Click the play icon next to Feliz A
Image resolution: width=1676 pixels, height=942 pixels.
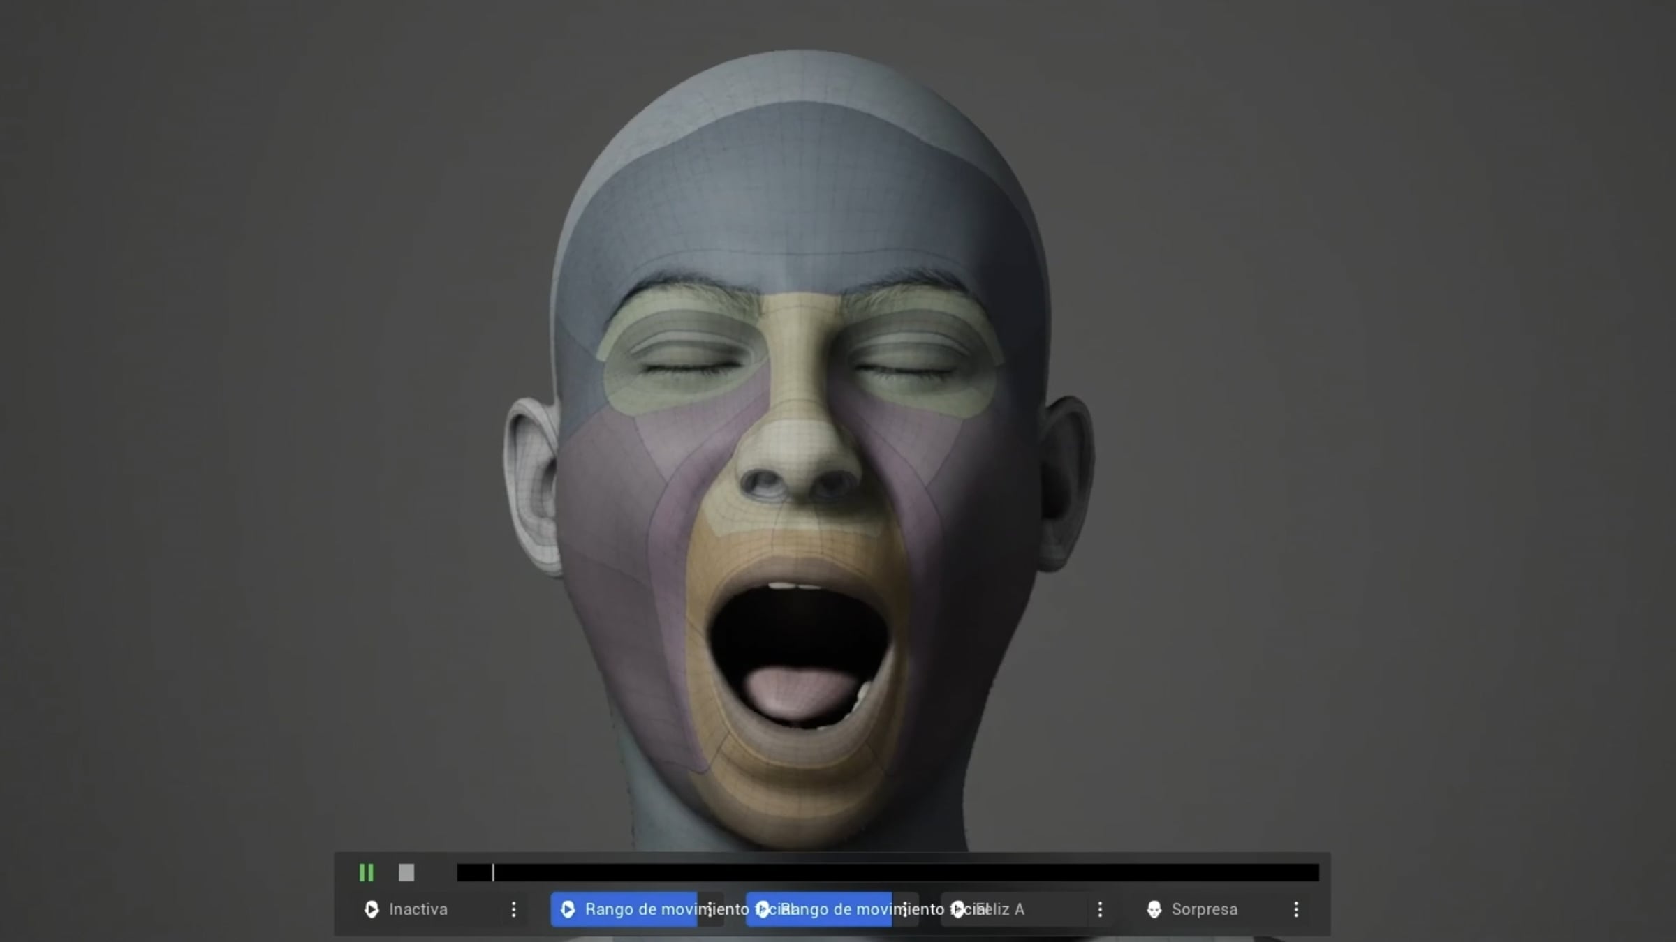pyautogui.click(x=959, y=909)
